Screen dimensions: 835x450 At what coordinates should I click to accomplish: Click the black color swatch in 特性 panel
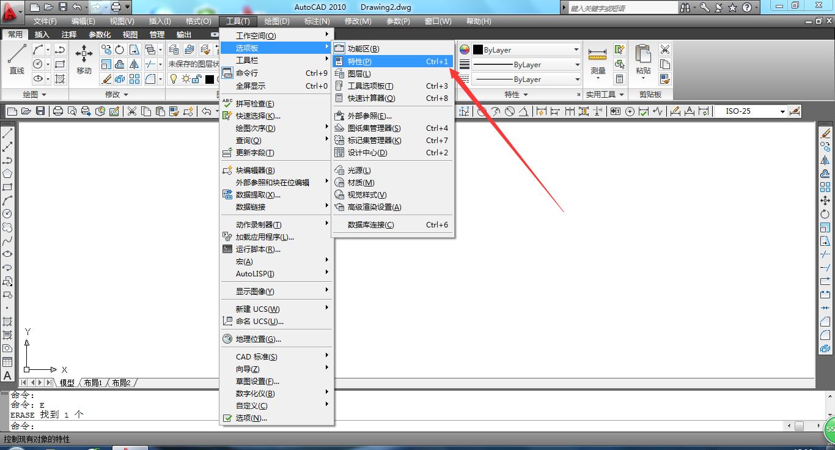(477, 50)
